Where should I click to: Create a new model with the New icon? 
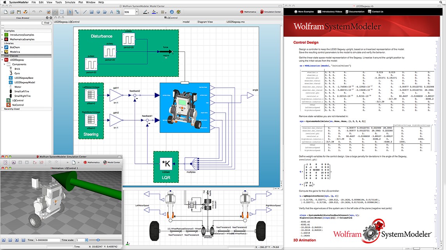[x=6, y=12]
